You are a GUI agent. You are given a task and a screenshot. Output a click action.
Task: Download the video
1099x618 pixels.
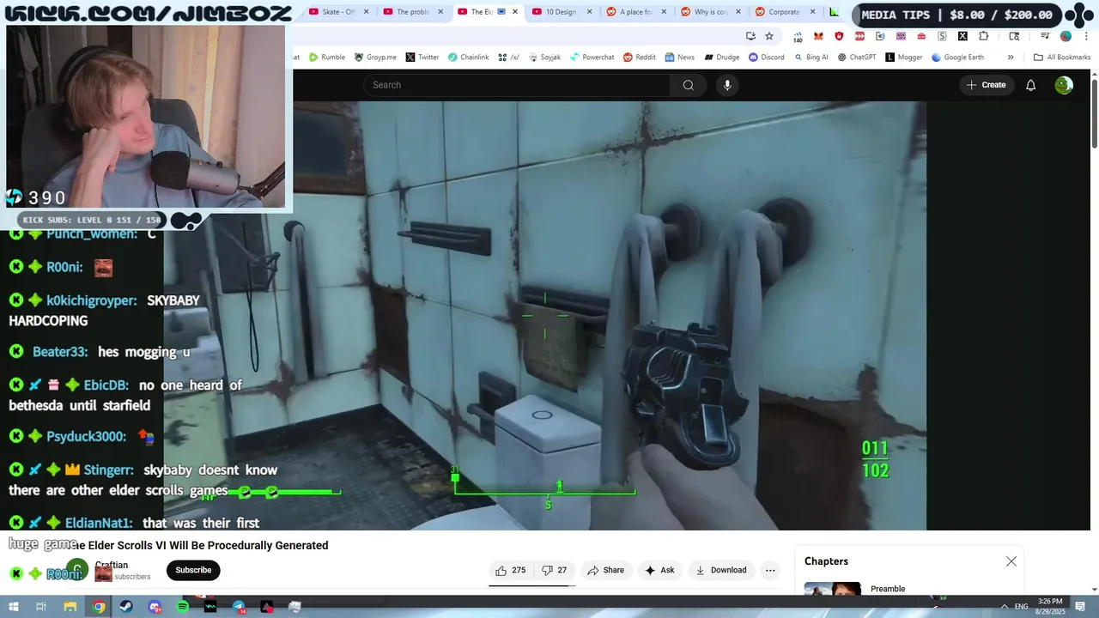720,570
